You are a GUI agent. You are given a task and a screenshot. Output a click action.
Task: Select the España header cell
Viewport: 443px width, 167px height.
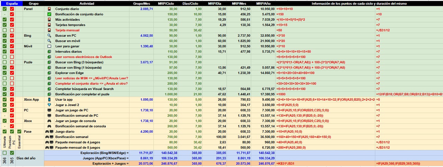11,3
